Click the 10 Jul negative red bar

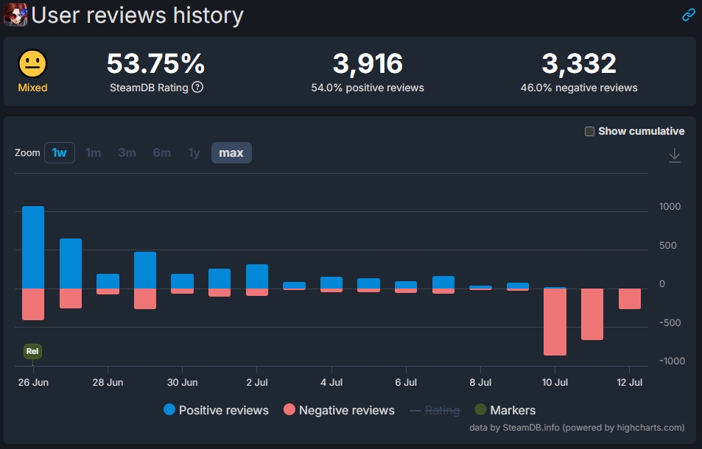point(555,322)
